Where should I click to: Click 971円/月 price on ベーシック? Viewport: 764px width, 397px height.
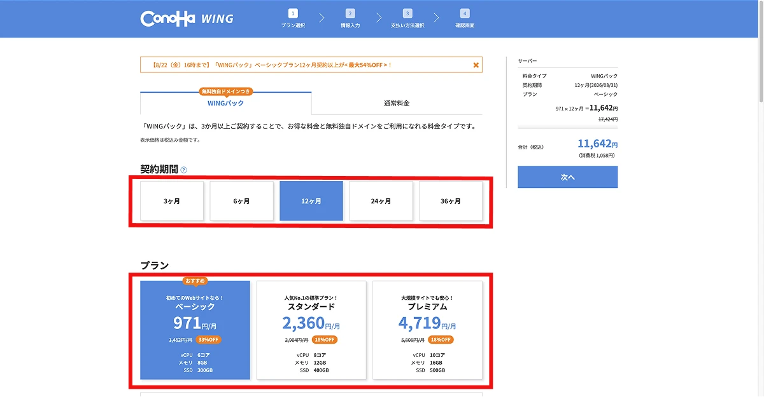[x=195, y=323]
